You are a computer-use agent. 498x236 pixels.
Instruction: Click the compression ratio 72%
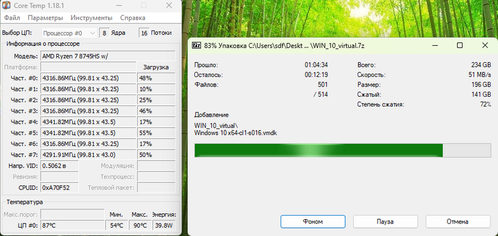click(x=486, y=104)
